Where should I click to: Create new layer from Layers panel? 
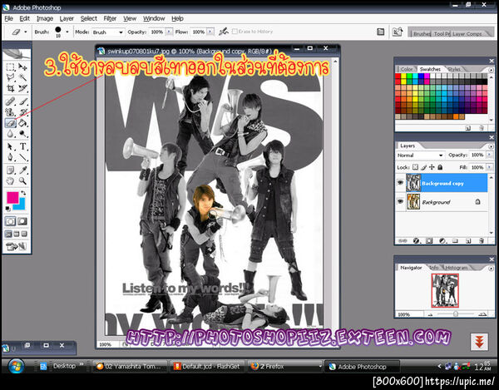coord(467,241)
